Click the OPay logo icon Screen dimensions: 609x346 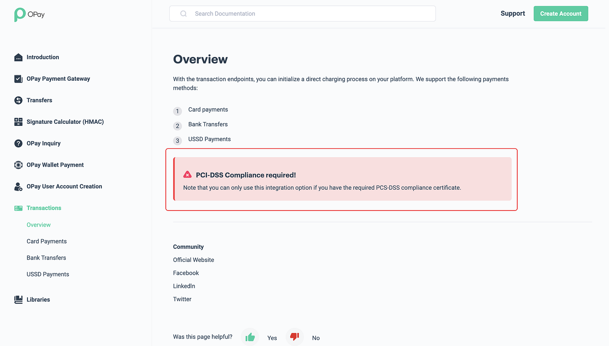(x=20, y=14)
